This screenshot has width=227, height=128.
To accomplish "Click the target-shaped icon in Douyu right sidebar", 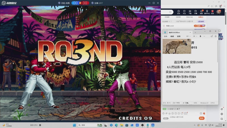I will click(222, 114).
